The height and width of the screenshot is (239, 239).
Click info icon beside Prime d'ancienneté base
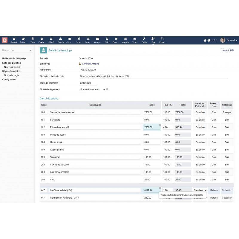click(x=160, y=125)
